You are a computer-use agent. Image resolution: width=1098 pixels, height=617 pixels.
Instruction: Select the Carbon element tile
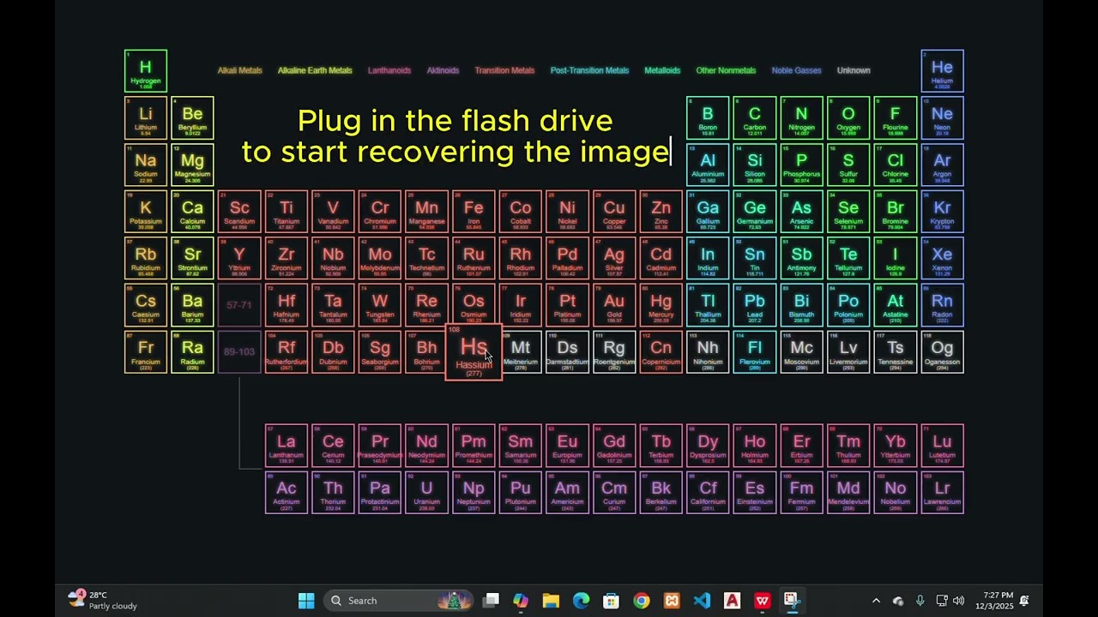[755, 118]
